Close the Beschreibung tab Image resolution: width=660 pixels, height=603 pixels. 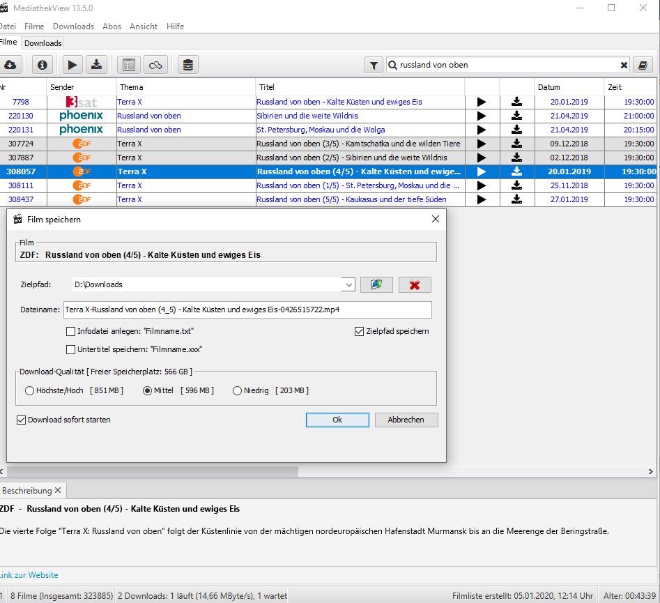59,491
